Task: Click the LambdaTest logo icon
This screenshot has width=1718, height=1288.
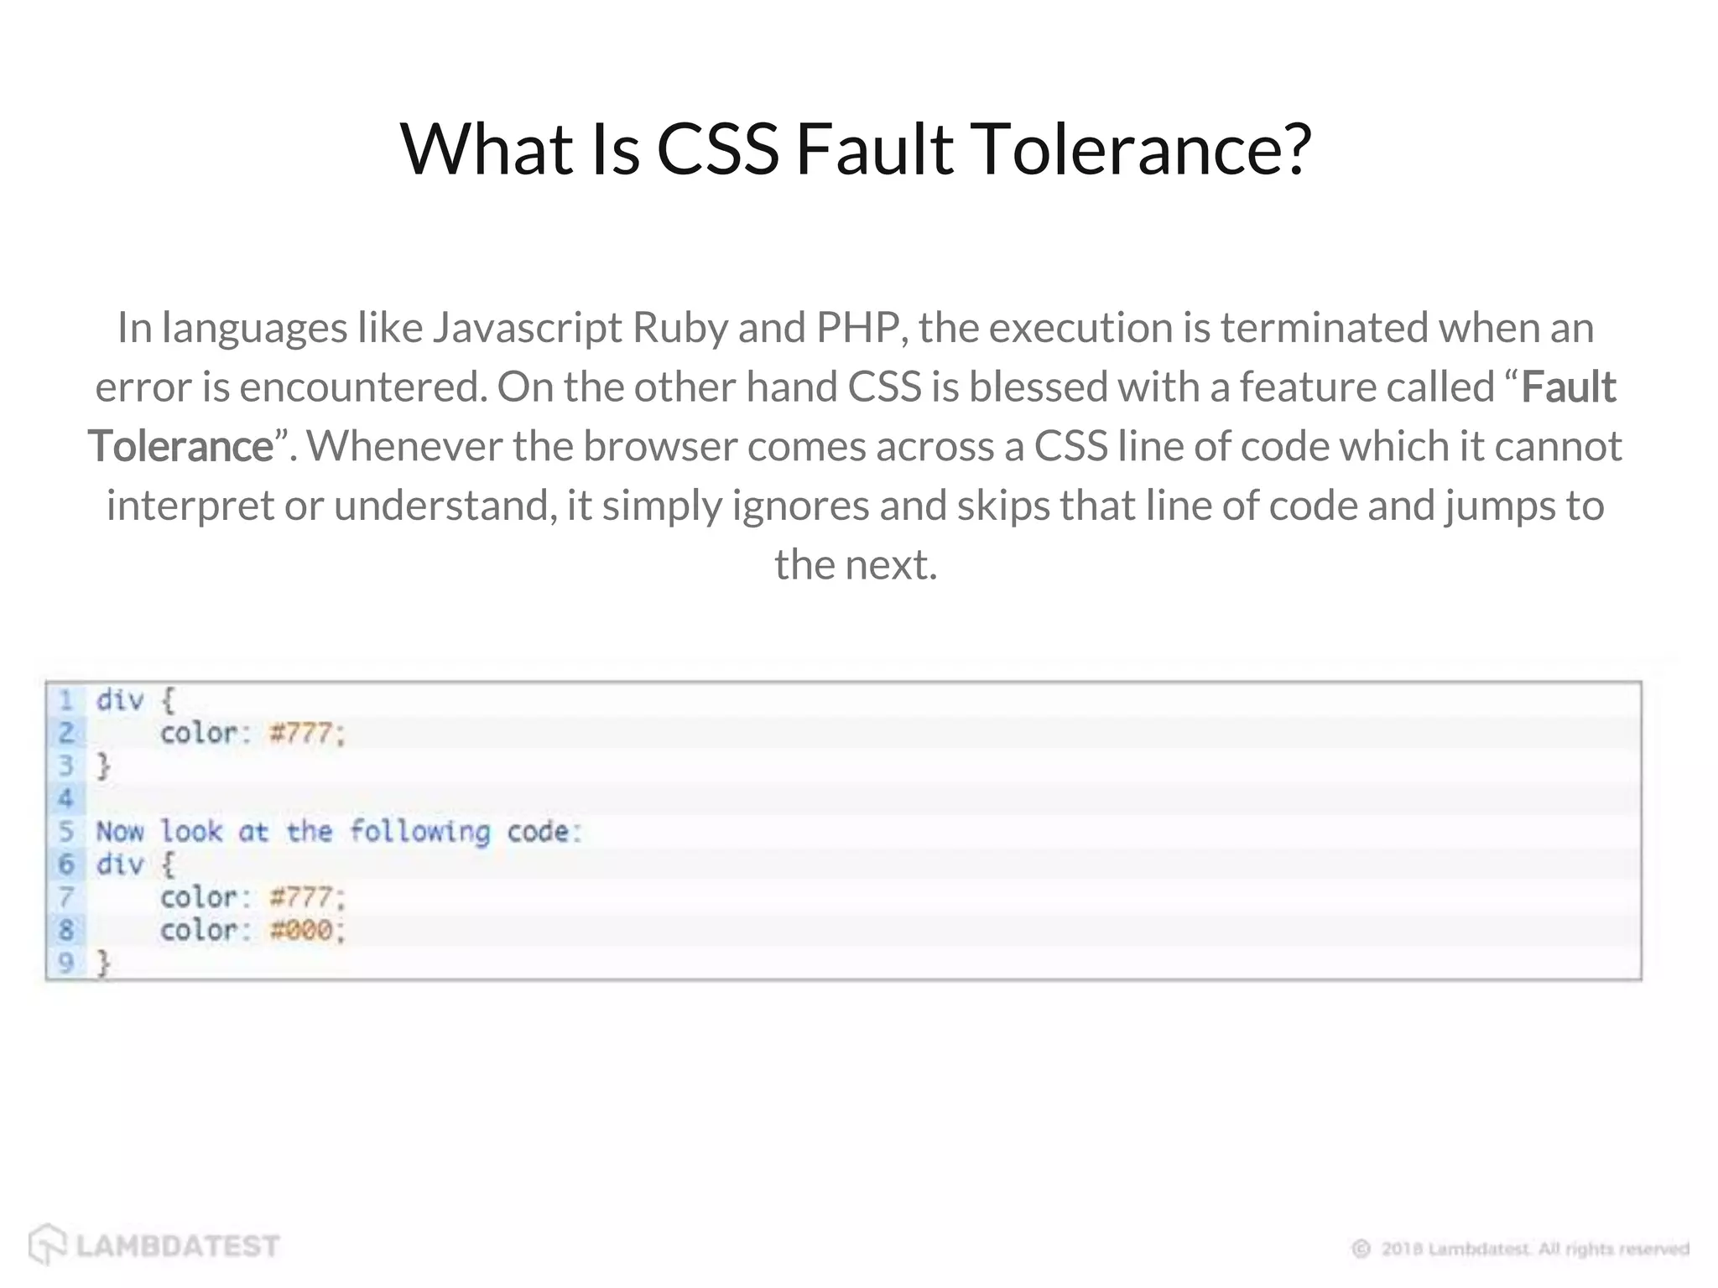Action: coord(47,1244)
